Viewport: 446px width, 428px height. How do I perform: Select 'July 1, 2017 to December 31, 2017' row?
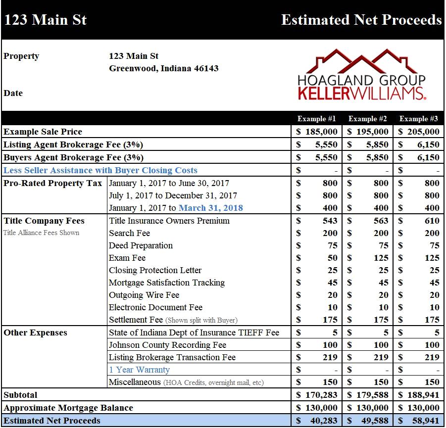click(x=173, y=195)
